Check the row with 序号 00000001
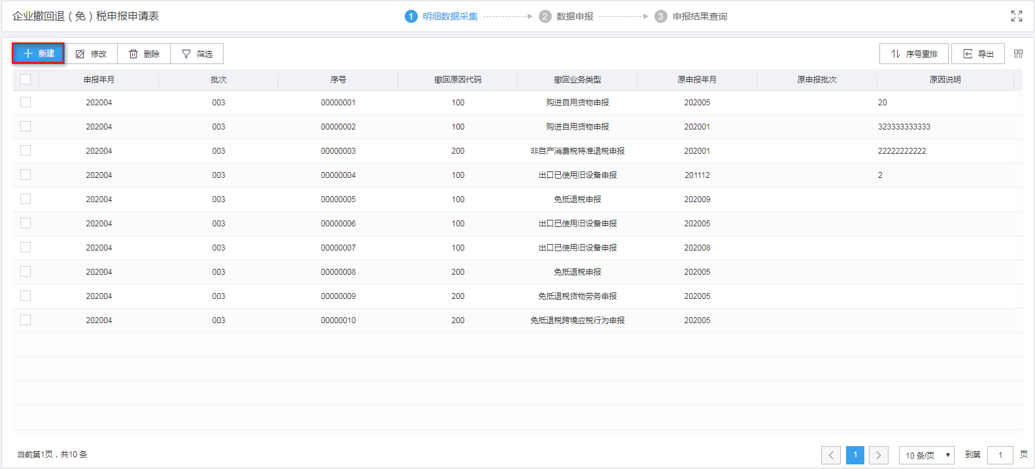This screenshot has height=469, width=1035. click(25, 102)
